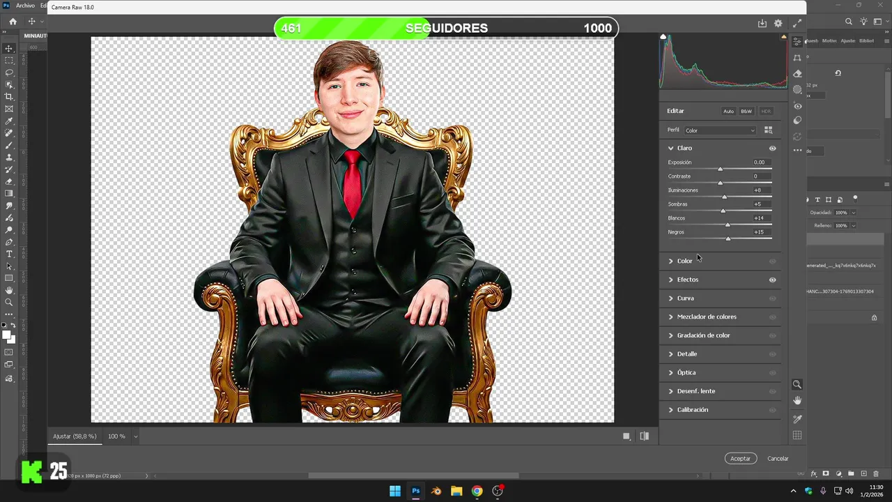Select Camera Raw hand pan tool

pos(797,400)
